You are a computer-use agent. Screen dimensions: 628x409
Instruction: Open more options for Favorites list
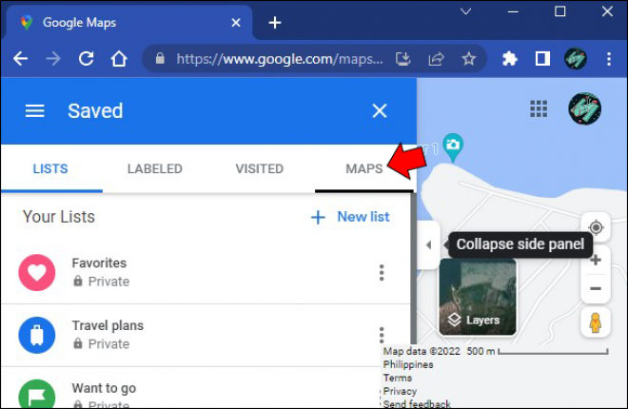click(x=382, y=273)
